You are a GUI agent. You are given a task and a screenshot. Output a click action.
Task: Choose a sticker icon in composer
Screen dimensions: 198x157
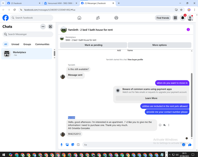(73, 145)
